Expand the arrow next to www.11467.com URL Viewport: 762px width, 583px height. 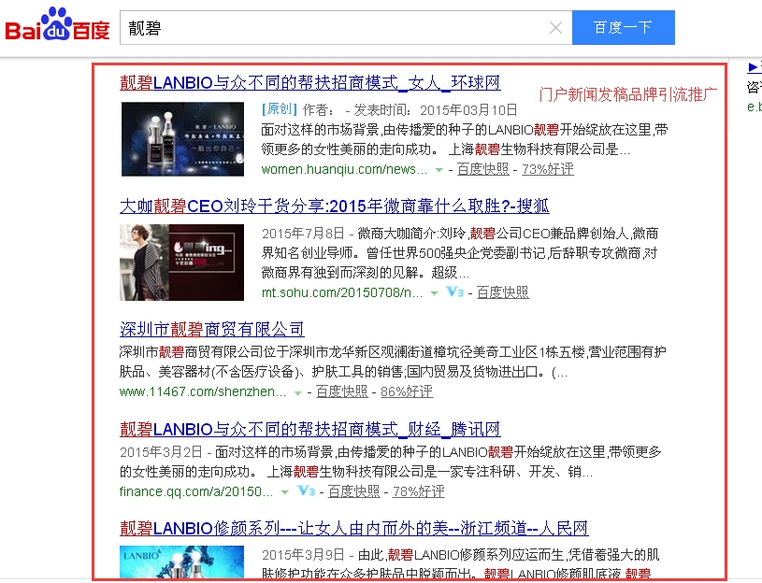tap(297, 392)
